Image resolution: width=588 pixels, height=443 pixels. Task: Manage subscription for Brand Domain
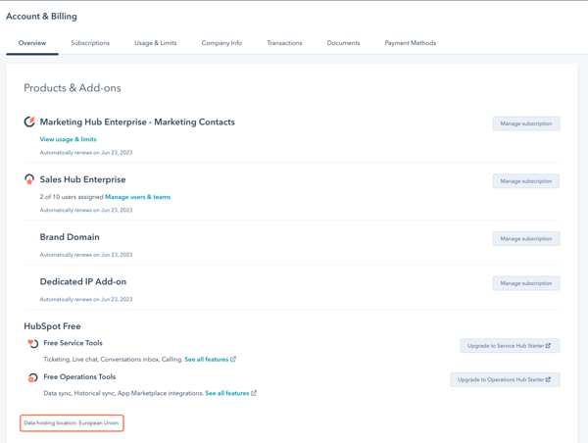526,238
